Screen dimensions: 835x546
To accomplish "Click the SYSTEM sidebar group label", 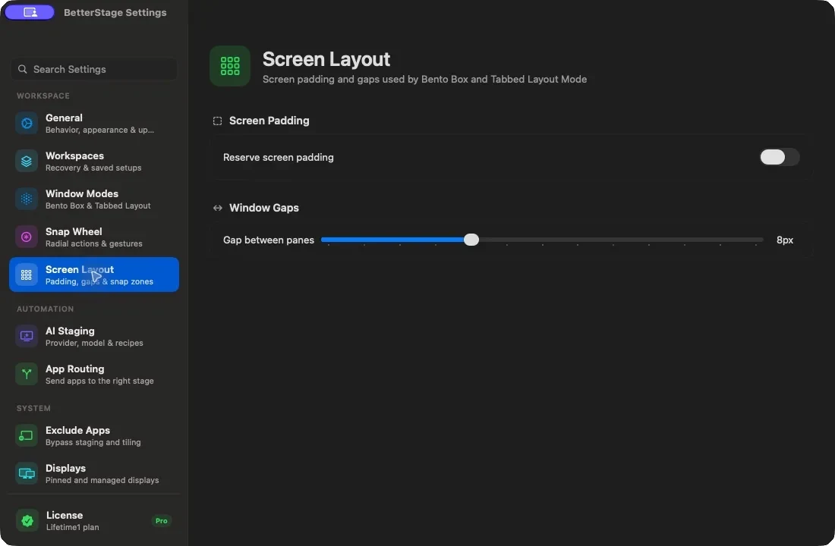I will 33,408.
